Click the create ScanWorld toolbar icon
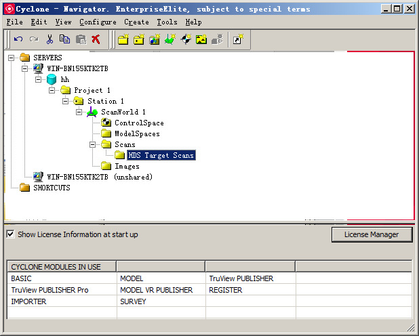419x336 pixels. 169,40
